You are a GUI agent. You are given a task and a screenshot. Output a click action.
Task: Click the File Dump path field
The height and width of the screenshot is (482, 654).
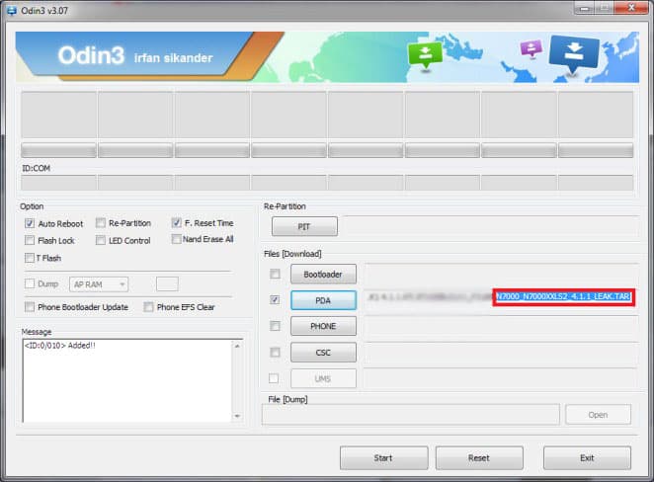(410, 415)
